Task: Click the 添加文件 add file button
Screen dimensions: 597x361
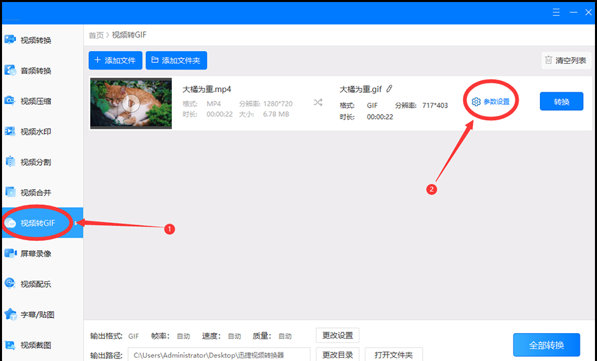Action: 115,60
